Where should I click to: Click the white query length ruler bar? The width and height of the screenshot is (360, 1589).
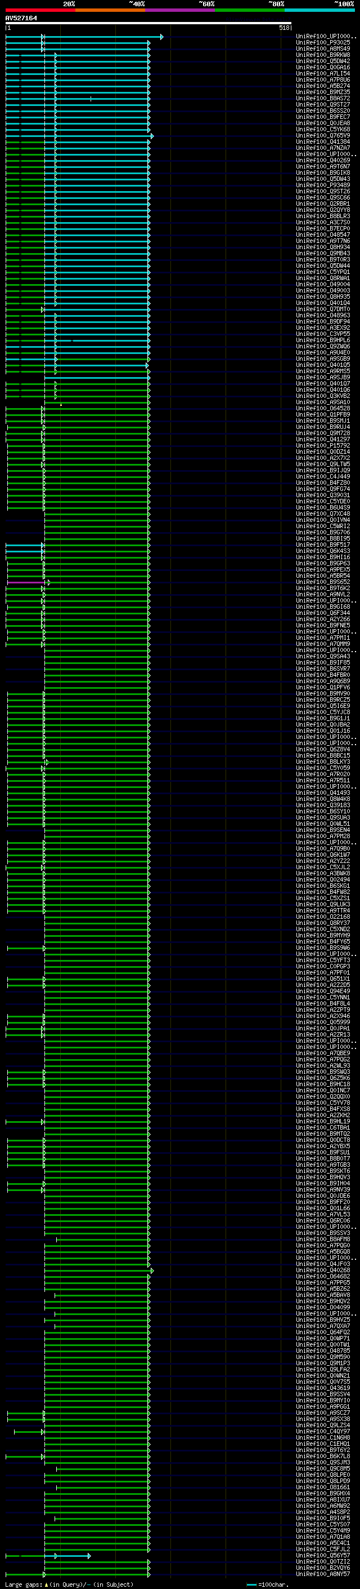tap(148, 24)
